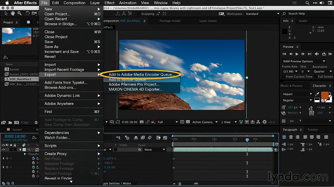The height and width of the screenshot is (187, 334).
Task: Enable the From Current Time checkbox
Action: tap(283, 77)
